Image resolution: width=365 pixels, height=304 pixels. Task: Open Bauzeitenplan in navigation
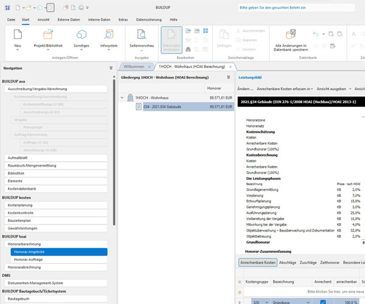pyautogui.click(x=56, y=221)
